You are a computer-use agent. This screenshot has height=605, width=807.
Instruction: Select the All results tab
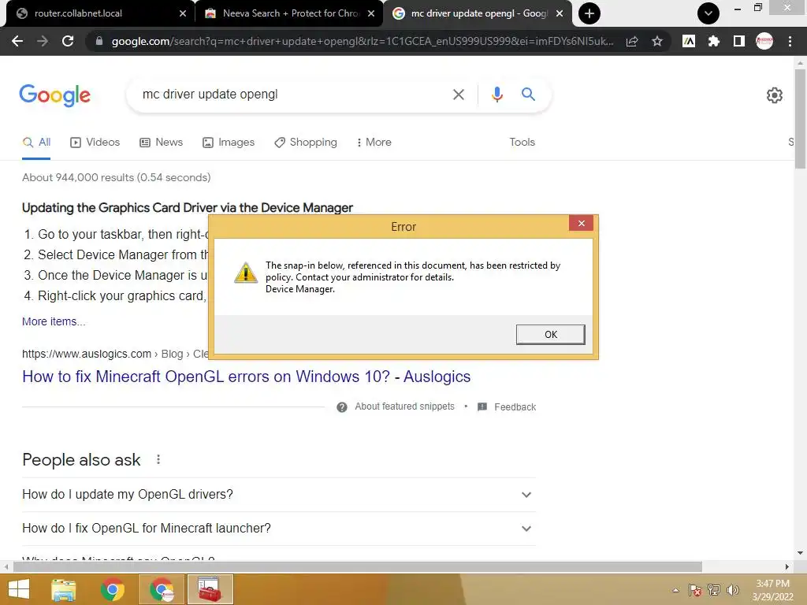(36, 142)
